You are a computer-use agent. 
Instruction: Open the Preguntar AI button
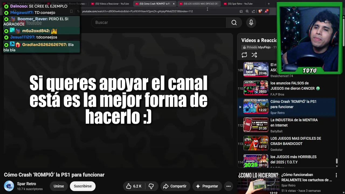(207, 186)
